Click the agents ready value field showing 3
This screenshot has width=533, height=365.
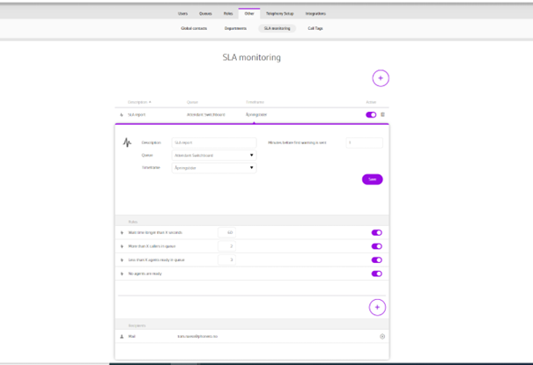226,259
